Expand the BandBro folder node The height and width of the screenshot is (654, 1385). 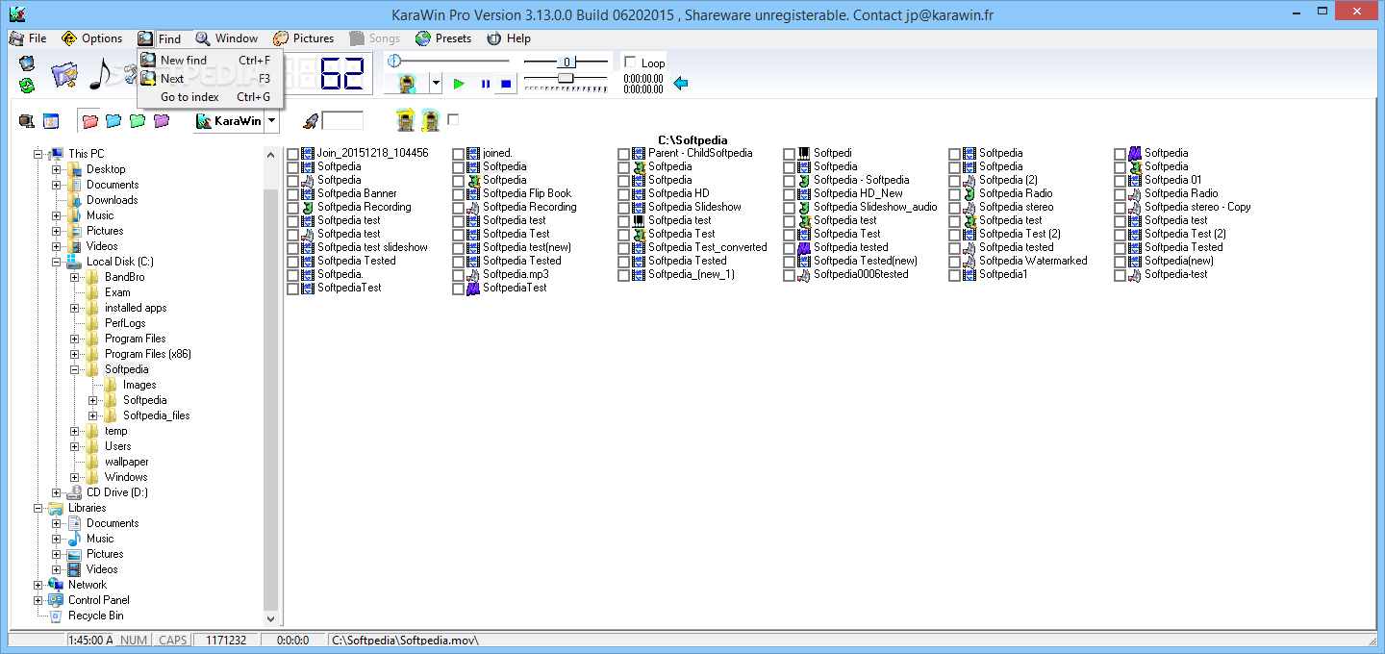75,277
